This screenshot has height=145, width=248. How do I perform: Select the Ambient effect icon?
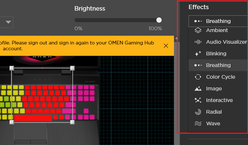pos(198,30)
